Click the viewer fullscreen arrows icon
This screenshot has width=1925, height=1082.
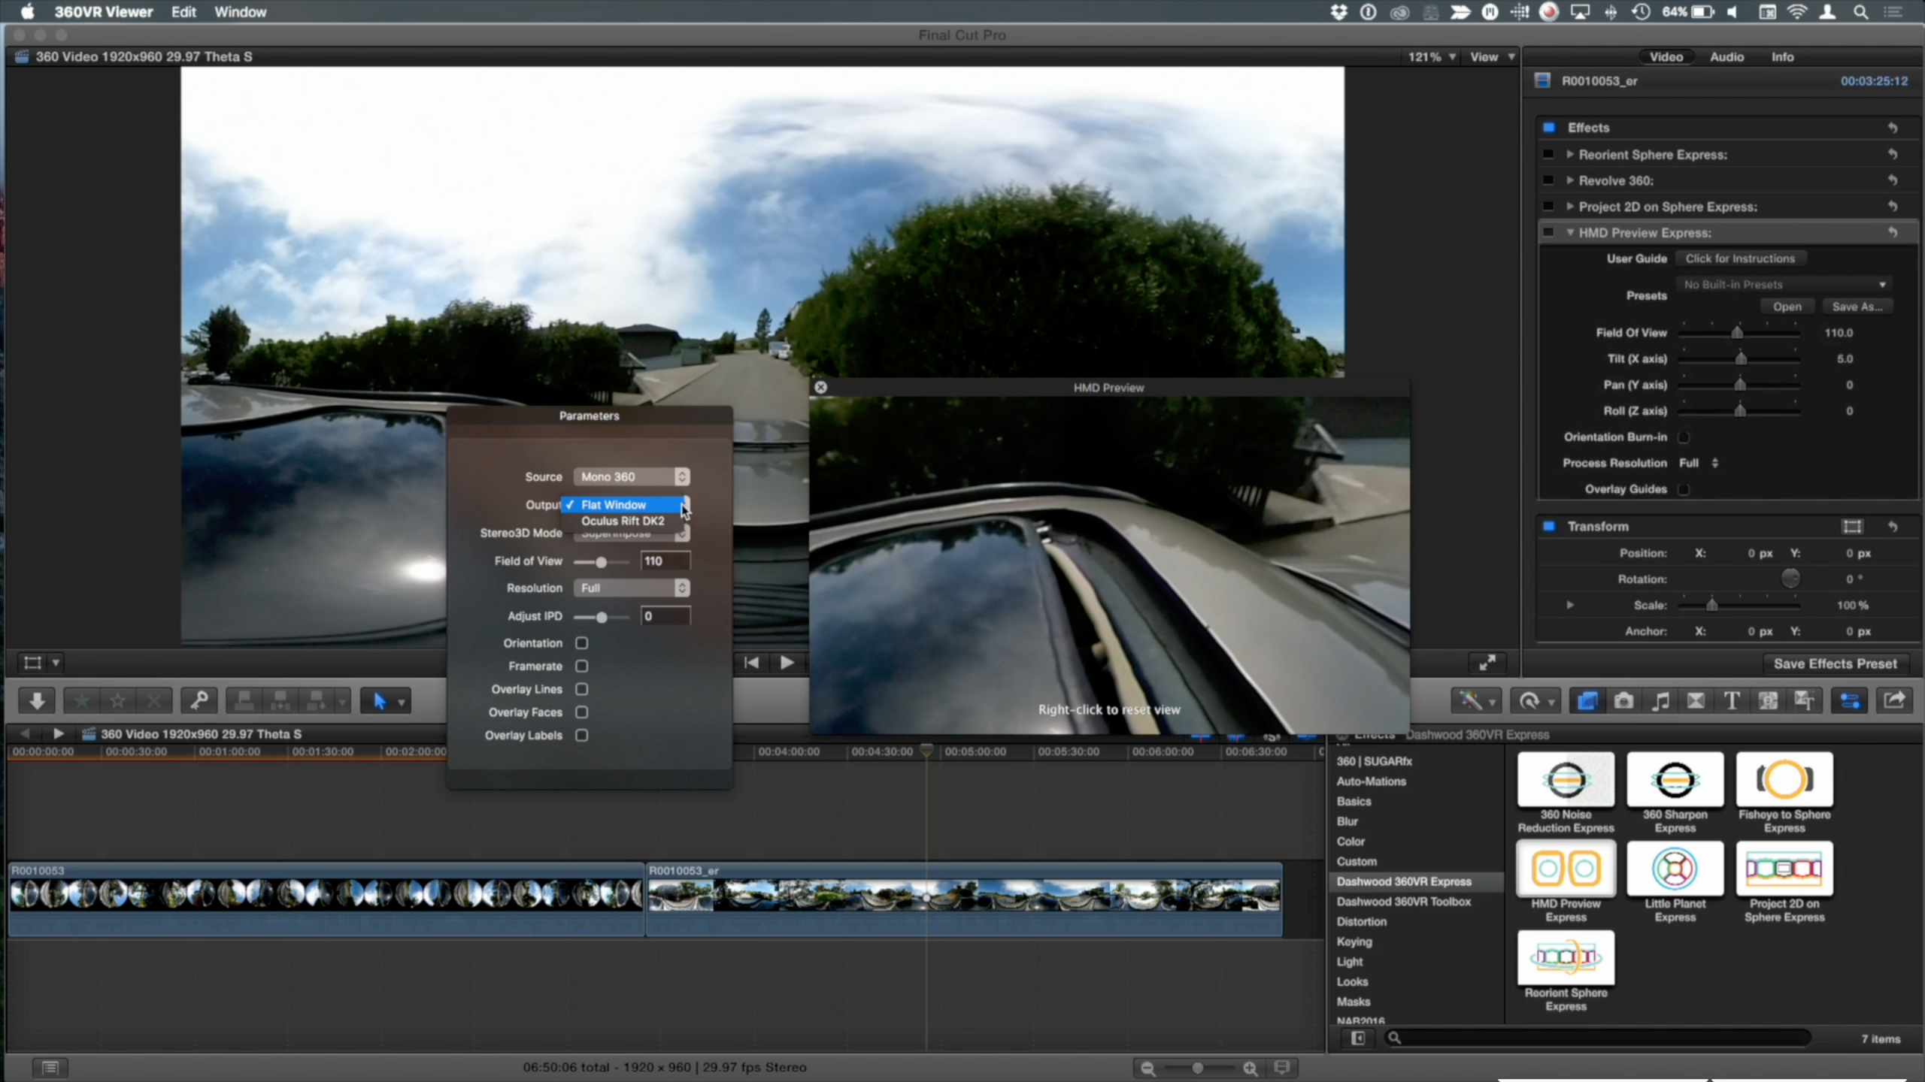pyautogui.click(x=1487, y=662)
